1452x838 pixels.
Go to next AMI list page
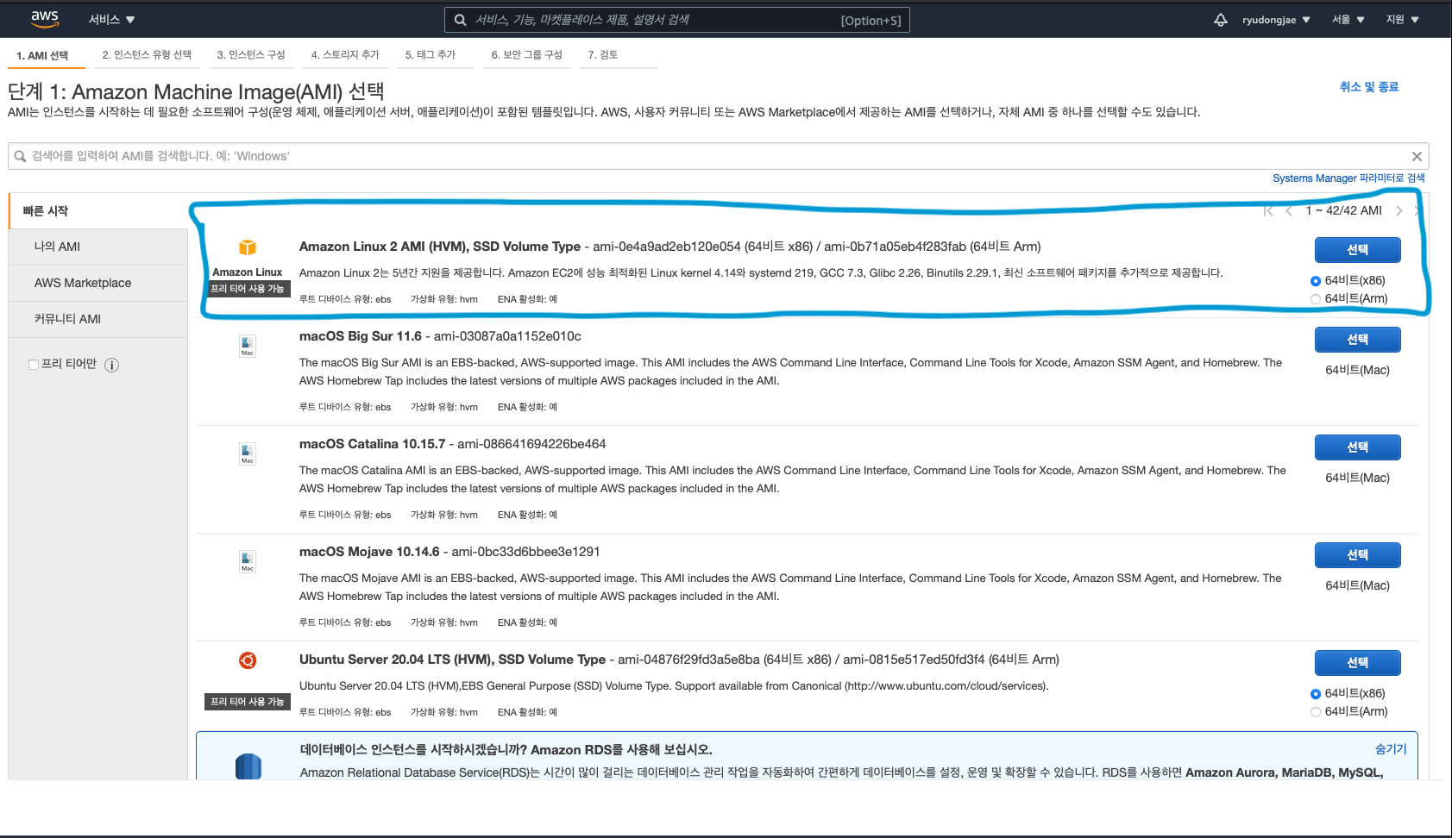point(1399,211)
